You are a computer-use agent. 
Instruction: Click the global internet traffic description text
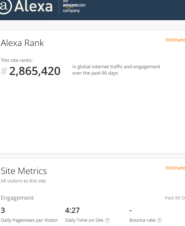(116, 70)
